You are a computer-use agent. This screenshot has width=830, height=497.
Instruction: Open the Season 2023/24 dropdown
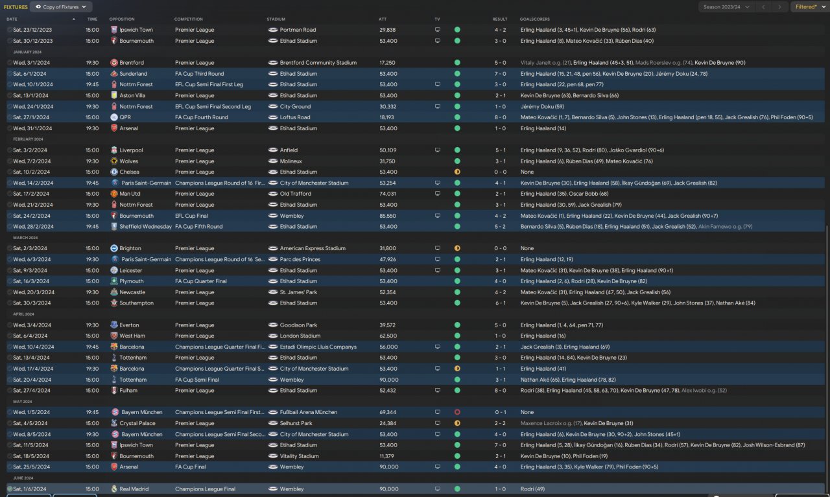click(x=726, y=7)
